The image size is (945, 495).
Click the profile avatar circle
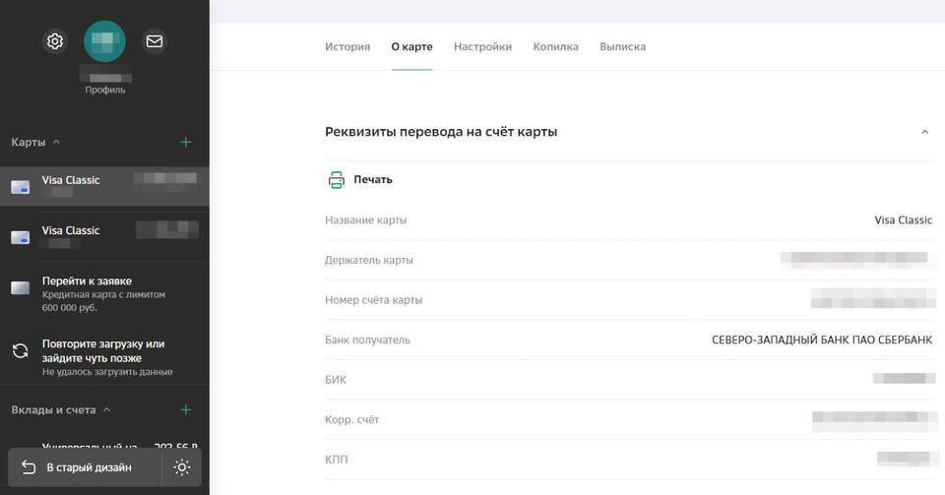tap(104, 41)
